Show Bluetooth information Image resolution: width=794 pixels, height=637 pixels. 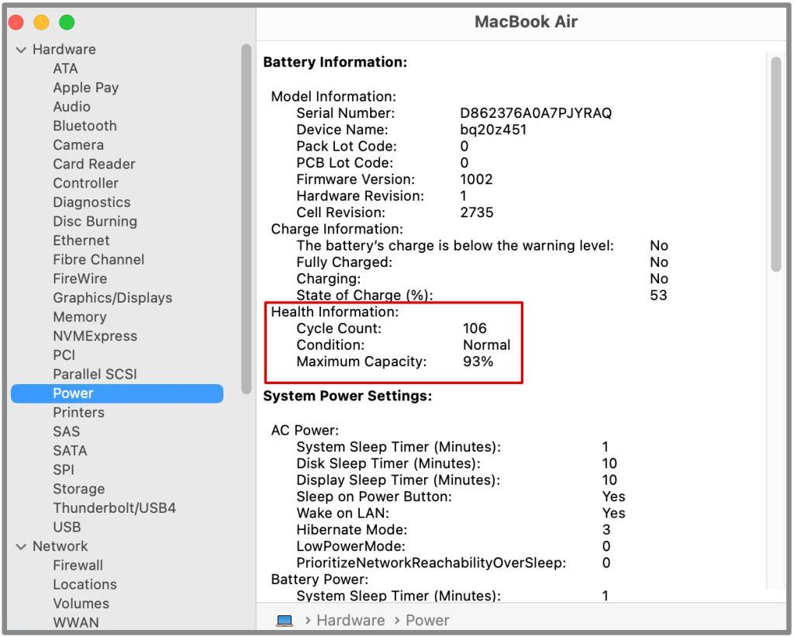85,126
